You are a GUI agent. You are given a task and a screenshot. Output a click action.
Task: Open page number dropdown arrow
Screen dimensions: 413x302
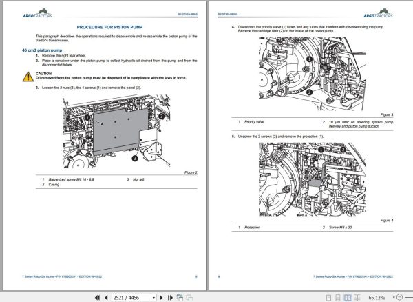tap(153, 297)
